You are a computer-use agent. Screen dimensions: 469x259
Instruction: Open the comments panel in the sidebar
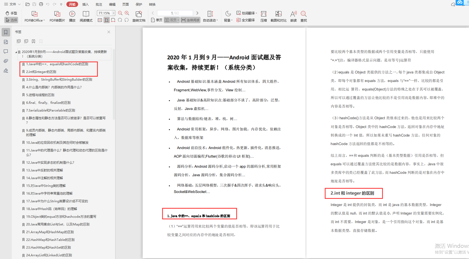[x=6, y=51]
